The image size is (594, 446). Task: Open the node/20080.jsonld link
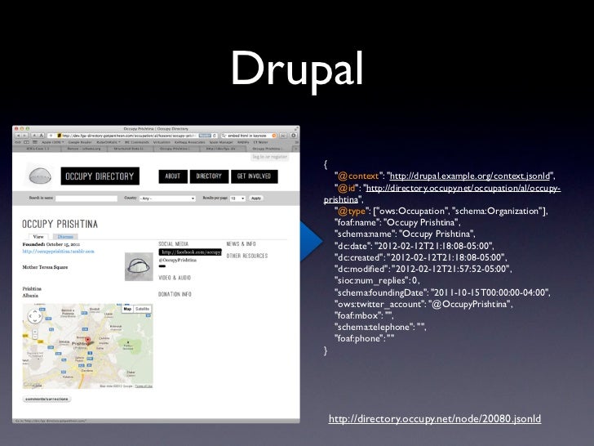435,419
